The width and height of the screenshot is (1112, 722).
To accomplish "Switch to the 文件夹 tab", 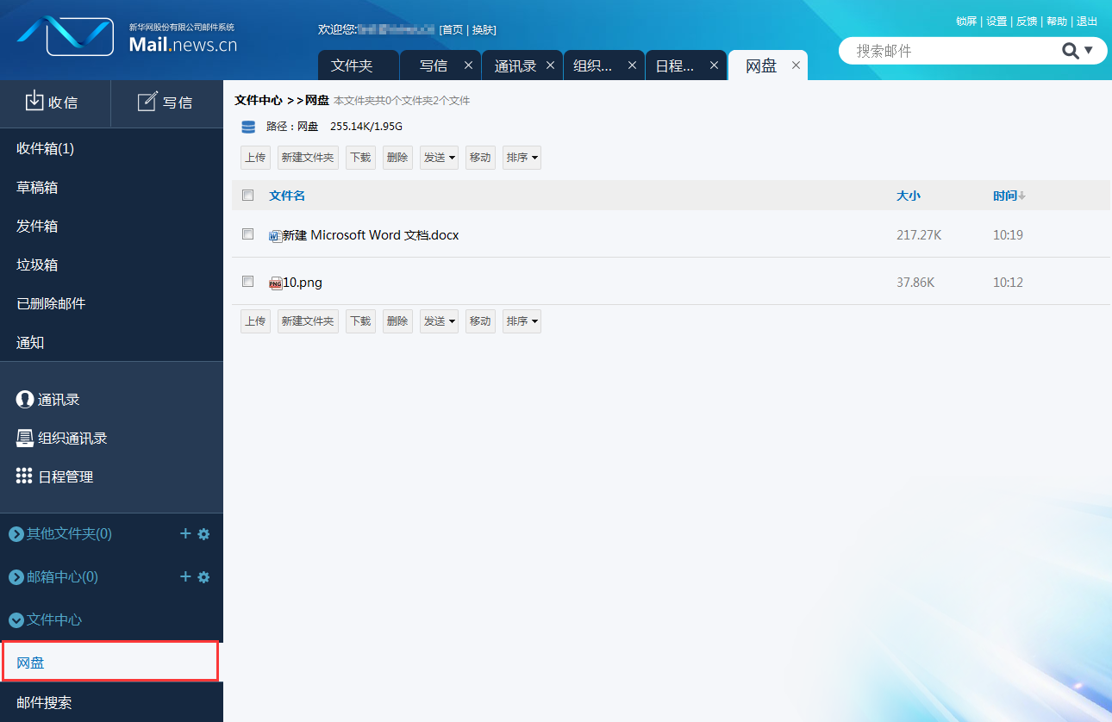I will 359,65.
